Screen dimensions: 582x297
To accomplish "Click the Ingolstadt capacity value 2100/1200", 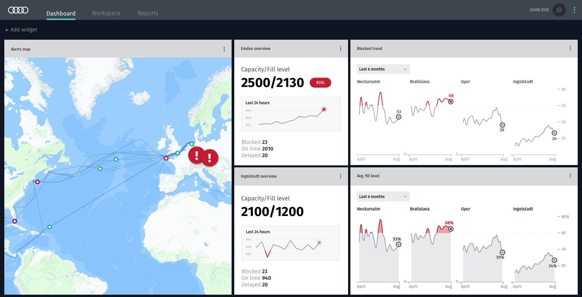I will [272, 212].
